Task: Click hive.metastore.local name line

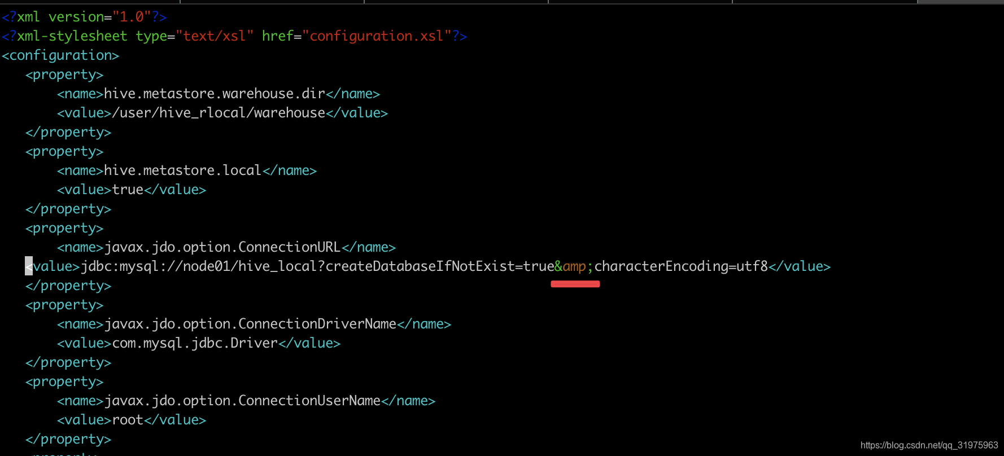Action: 187,170
